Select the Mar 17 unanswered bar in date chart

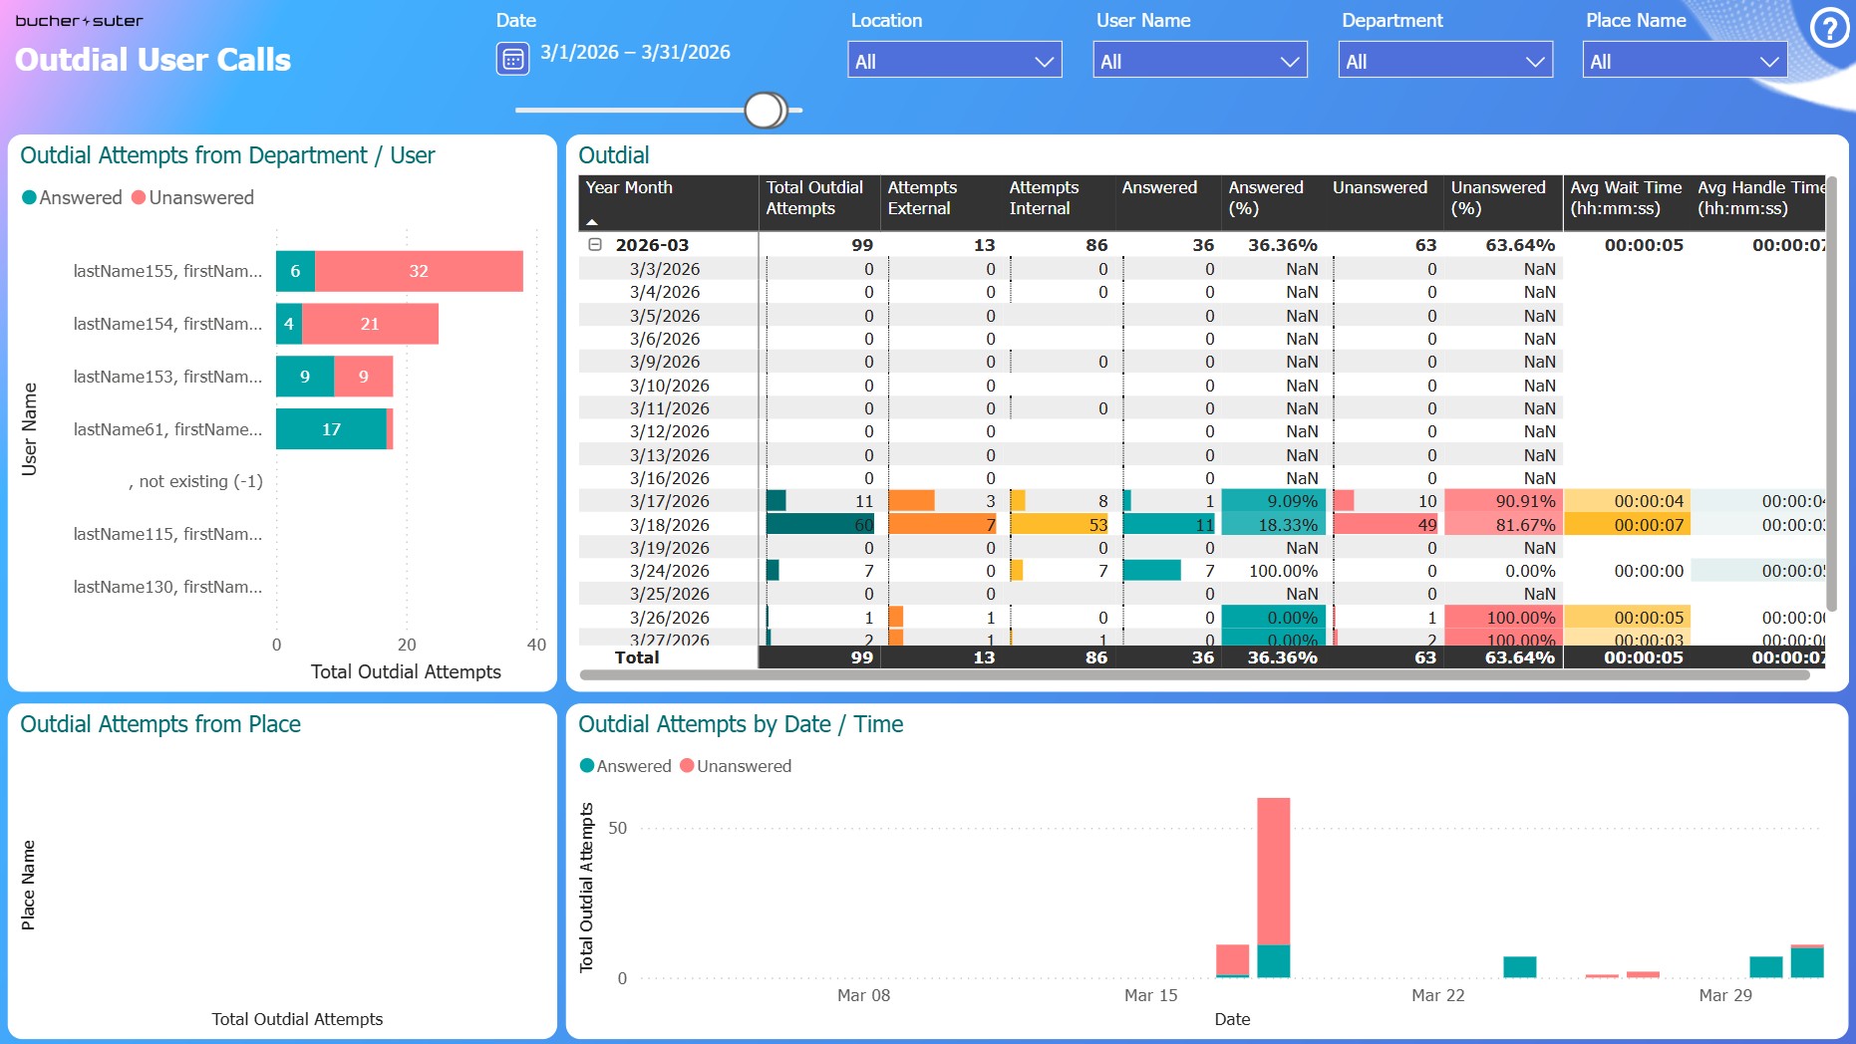click(x=1232, y=959)
